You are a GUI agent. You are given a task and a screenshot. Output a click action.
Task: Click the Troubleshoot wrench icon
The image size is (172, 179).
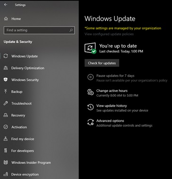(6, 103)
